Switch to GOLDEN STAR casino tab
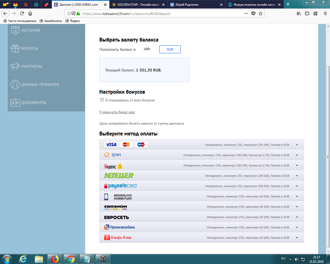The height and width of the screenshot is (264, 330). (x=138, y=4)
